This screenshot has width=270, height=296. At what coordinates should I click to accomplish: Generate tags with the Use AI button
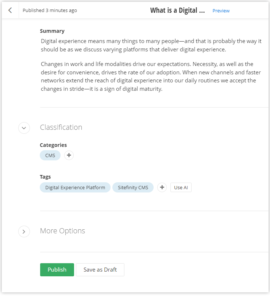[x=181, y=187]
